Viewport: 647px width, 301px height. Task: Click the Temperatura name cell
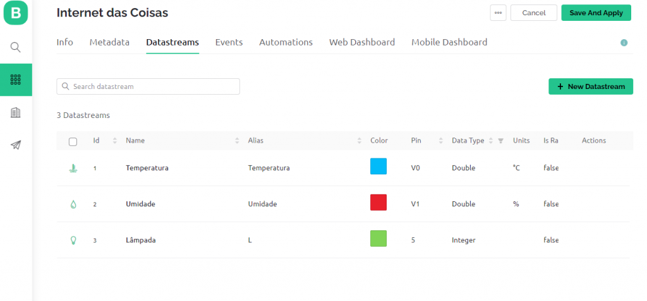pos(147,168)
